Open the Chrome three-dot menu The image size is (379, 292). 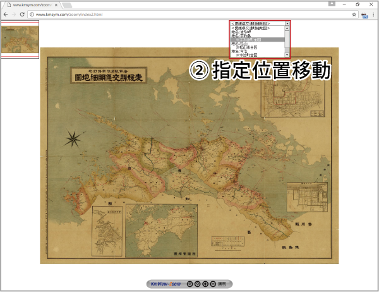(x=373, y=14)
